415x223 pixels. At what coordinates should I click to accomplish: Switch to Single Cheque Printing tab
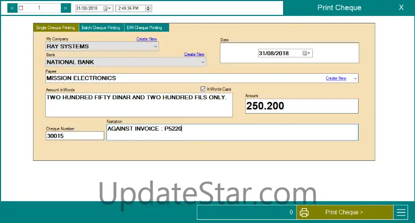[x=55, y=28]
